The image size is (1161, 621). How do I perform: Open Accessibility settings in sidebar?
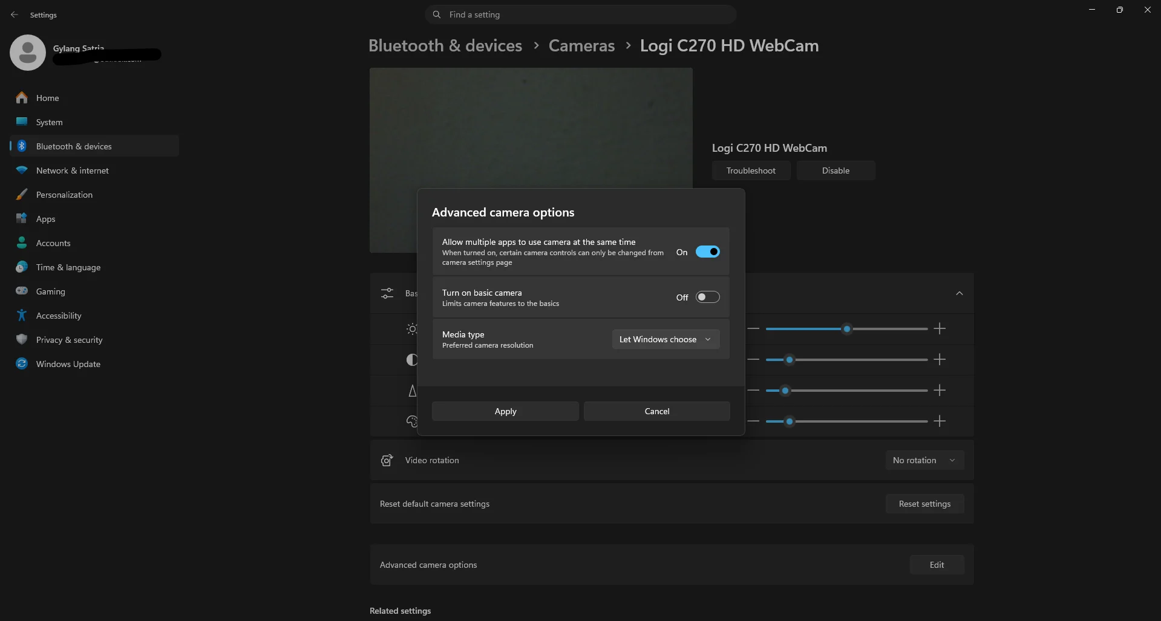[x=94, y=315]
